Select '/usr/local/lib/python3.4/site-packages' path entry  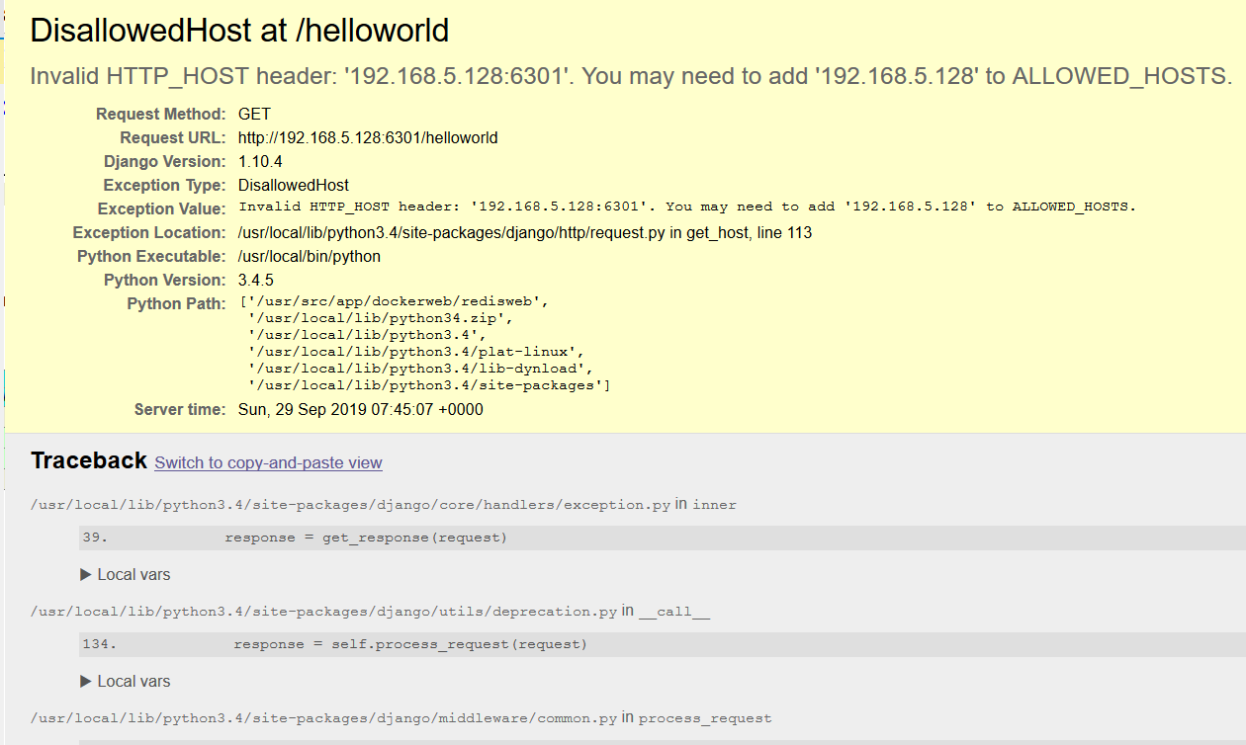point(429,385)
